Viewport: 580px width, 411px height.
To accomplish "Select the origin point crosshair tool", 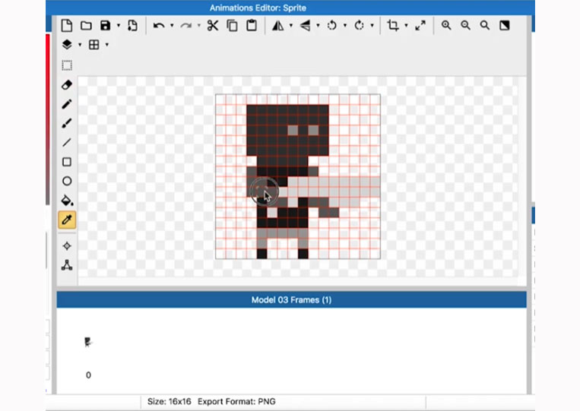I will [x=67, y=246].
